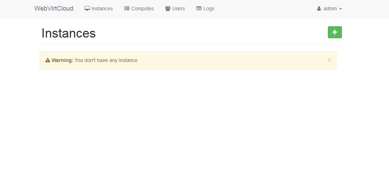Click "You don't have any Instance" text

(106, 60)
